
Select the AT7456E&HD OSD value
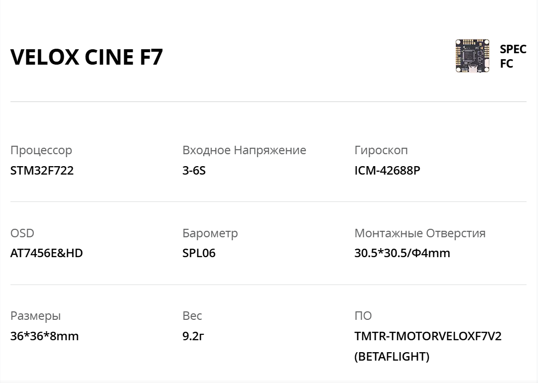47,253
